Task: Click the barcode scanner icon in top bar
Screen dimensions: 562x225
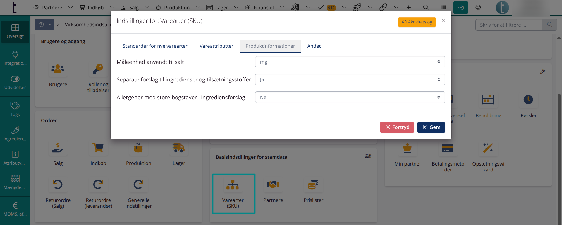Action: tap(443, 7)
